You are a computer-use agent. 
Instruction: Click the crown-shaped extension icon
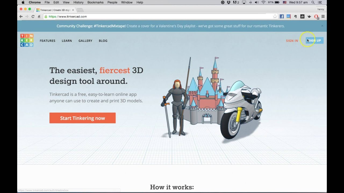(x=309, y=17)
